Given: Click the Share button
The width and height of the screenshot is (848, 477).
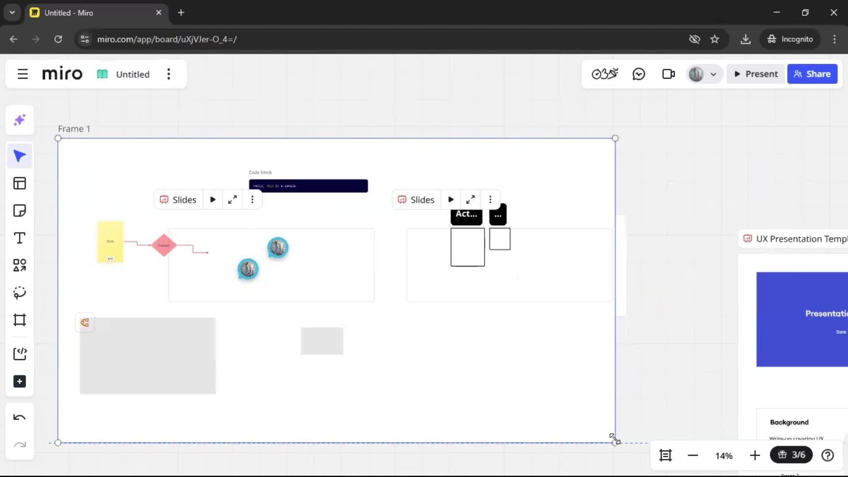Looking at the screenshot, I should [812, 74].
